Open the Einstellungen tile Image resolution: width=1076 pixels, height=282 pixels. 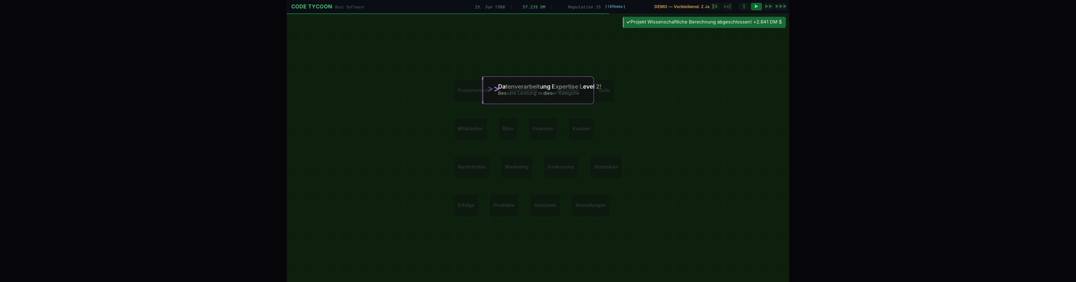(x=590, y=205)
